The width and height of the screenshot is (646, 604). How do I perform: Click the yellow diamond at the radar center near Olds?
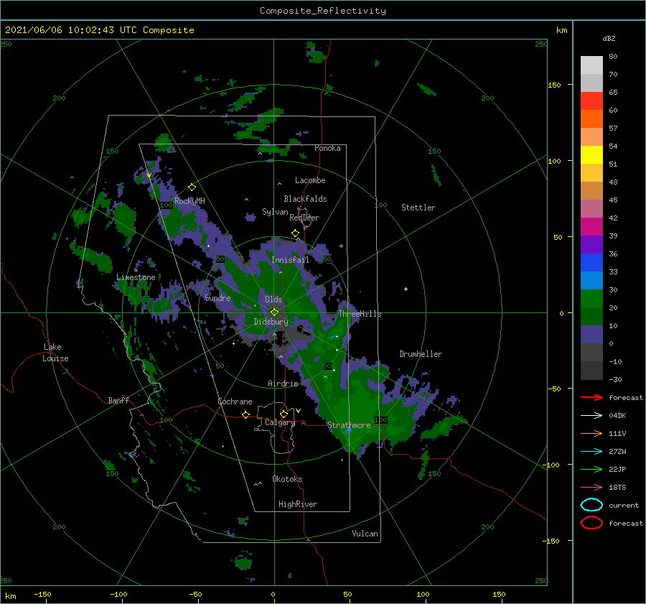tap(274, 312)
